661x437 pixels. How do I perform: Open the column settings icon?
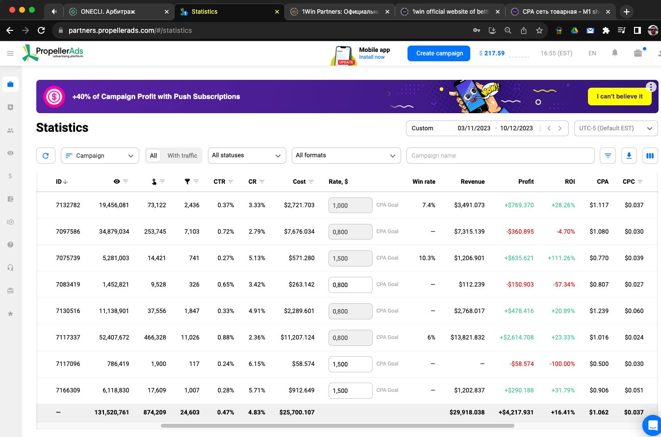tap(650, 156)
